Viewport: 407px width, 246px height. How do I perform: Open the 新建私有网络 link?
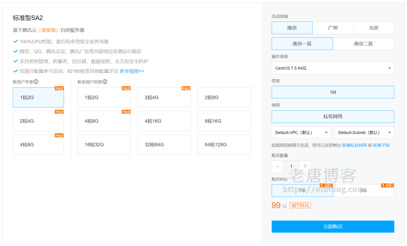[x=354, y=145]
